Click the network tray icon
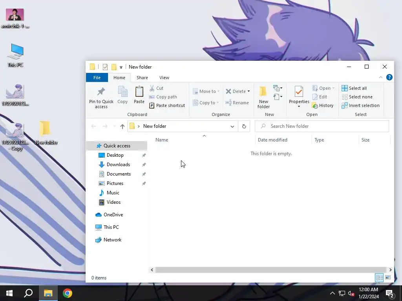 [x=342, y=293]
